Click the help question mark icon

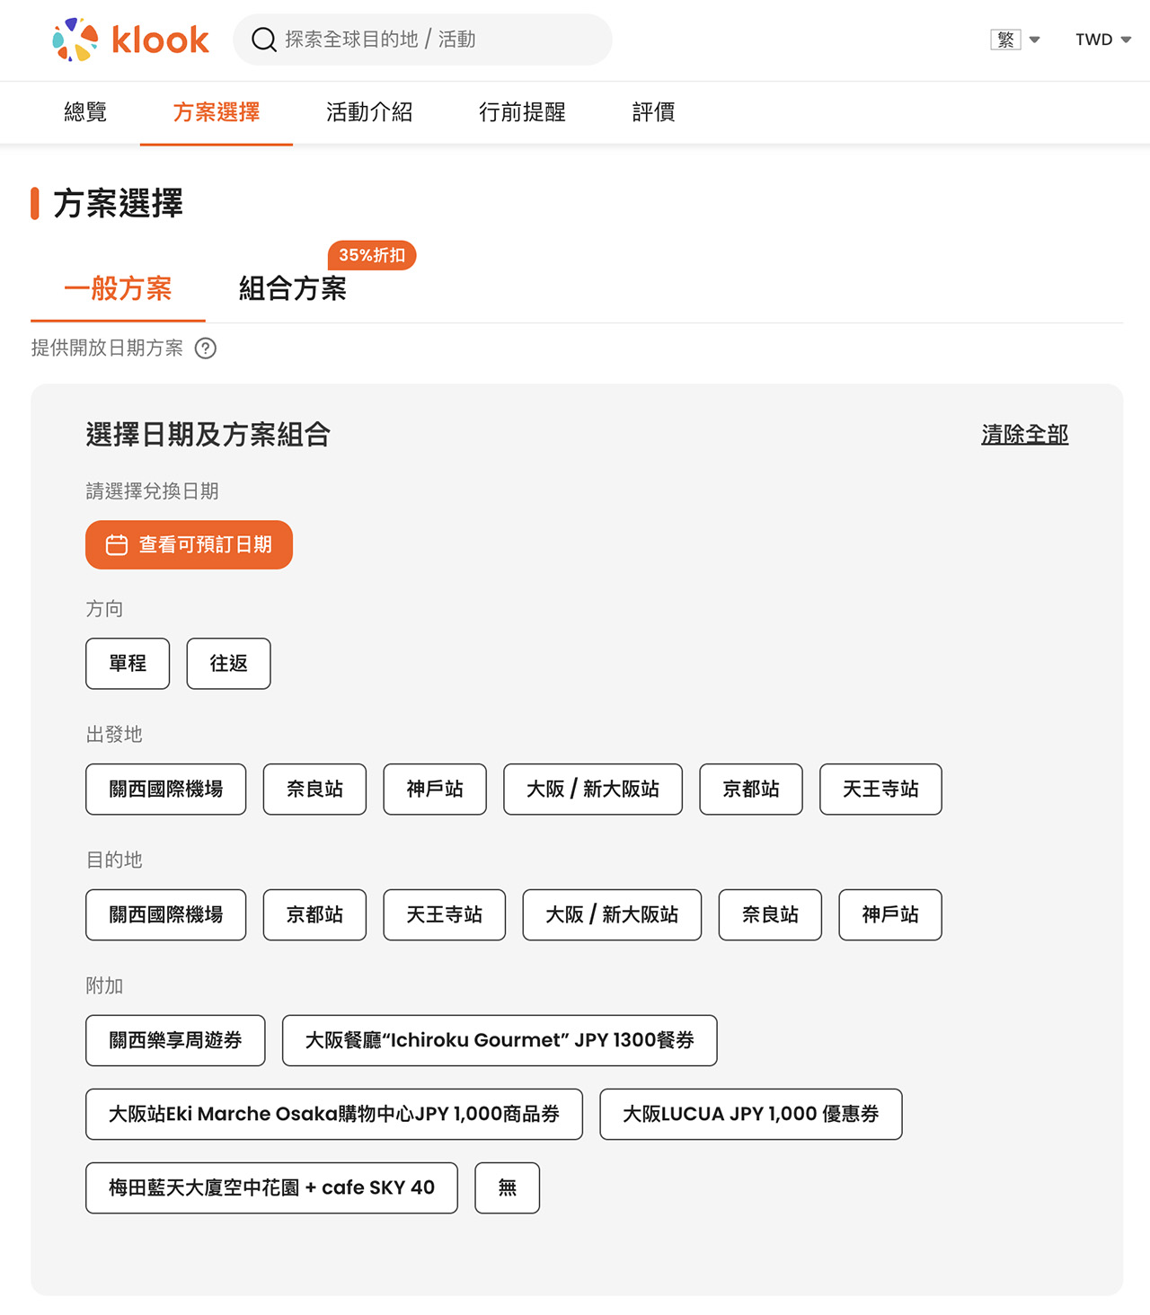206,349
